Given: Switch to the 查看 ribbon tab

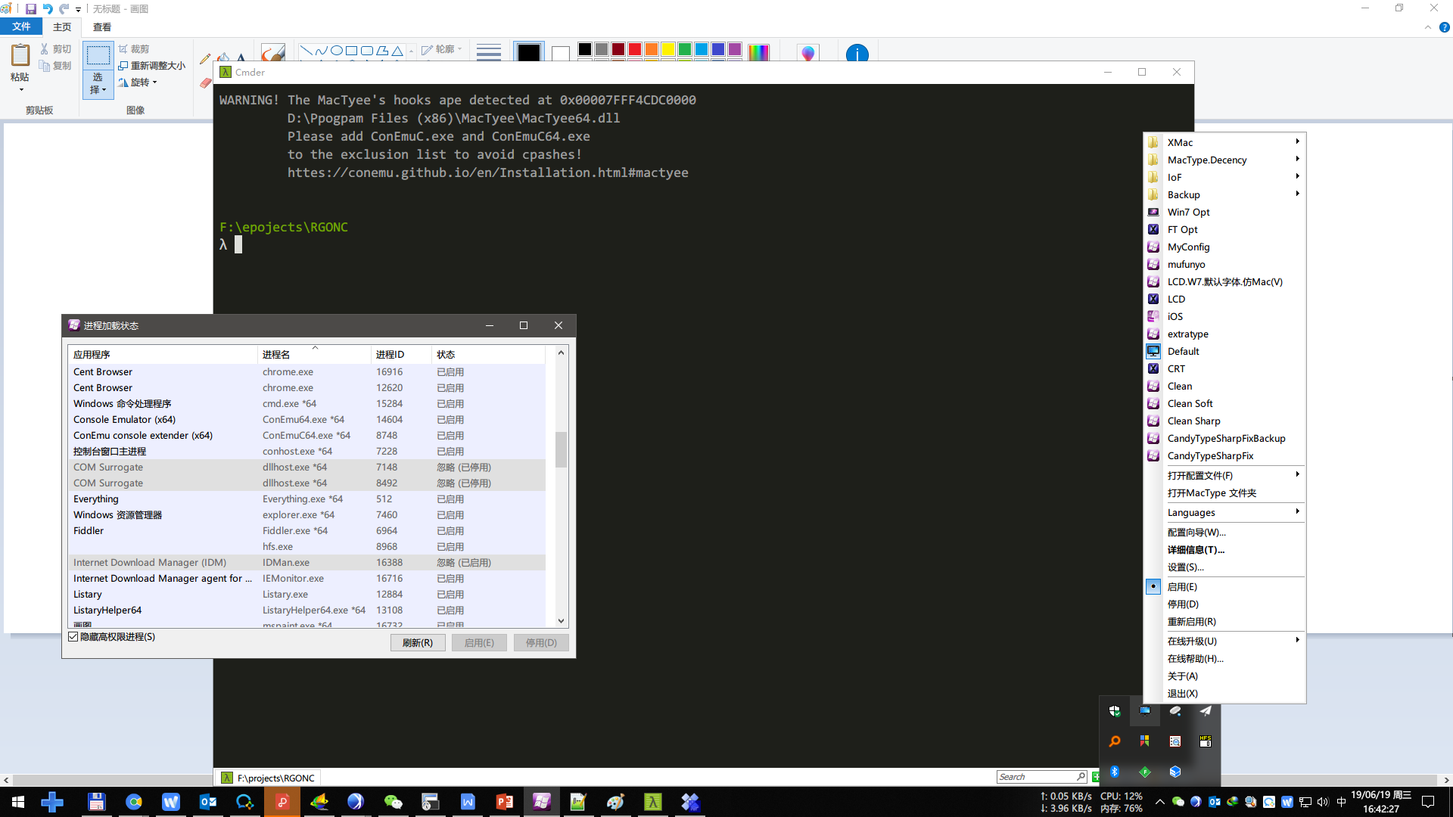Looking at the screenshot, I should tap(101, 26).
